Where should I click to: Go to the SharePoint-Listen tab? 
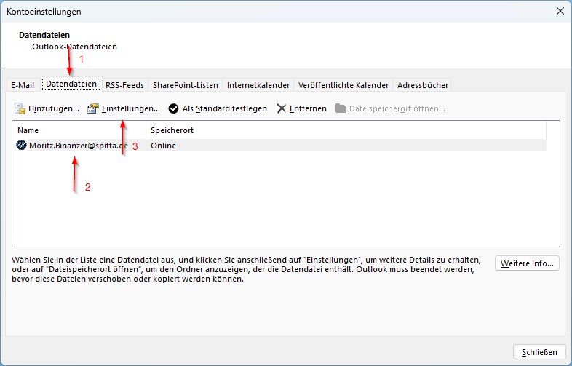point(185,85)
